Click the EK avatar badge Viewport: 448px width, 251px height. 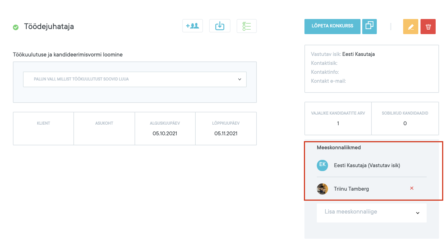click(322, 165)
